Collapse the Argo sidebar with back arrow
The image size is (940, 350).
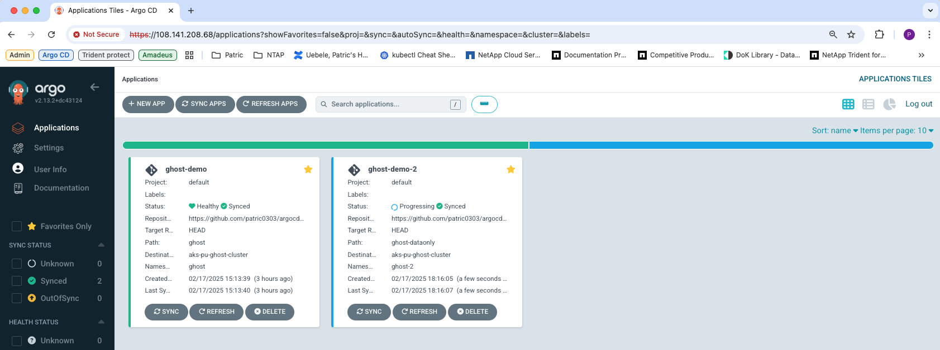pos(94,87)
